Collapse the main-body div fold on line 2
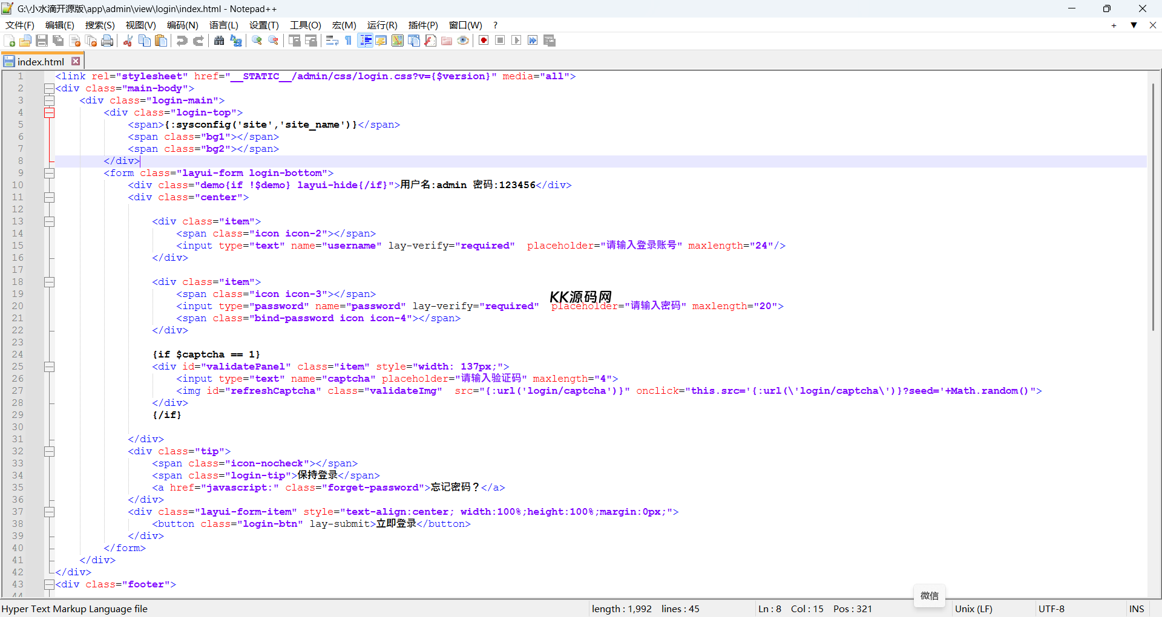The image size is (1162, 617). click(49, 88)
